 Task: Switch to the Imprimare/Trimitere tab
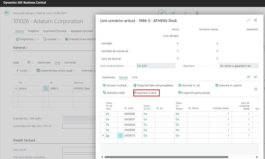(x=55, y=31)
